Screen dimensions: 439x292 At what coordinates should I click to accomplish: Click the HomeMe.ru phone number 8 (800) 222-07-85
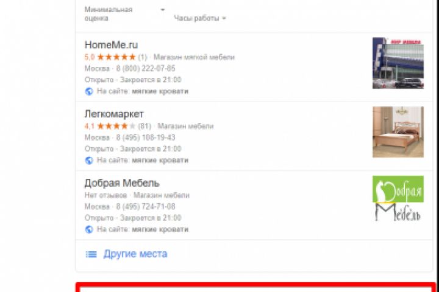pyautogui.click(x=146, y=69)
